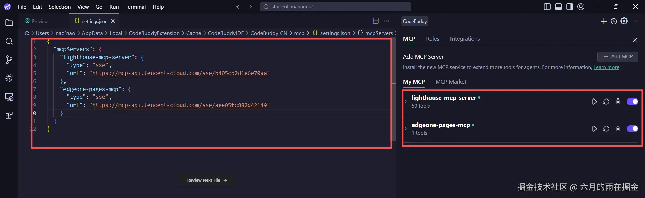This screenshot has height=198, width=645.
Task: Open the lighthouse sse URL in the editor
Action: tap(179, 73)
